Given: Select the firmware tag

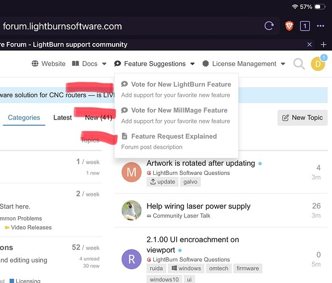Looking at the screenshot, I should [248, 268].
